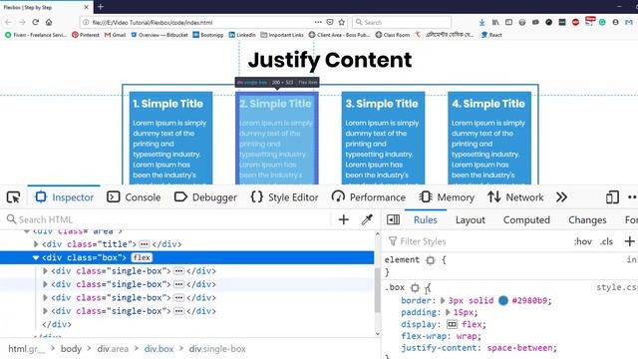This screenshot has width=638, height=359.
Task: Click the space-between value
Action: click(x=520, y=348)
